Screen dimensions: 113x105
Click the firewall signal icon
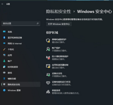pos(48,57)
